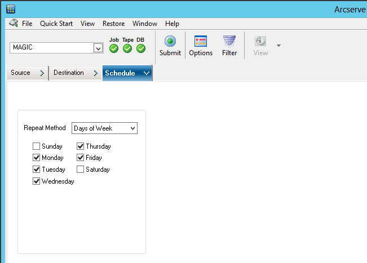
Task: Open the Restore menu
Action: pos(113,24)
